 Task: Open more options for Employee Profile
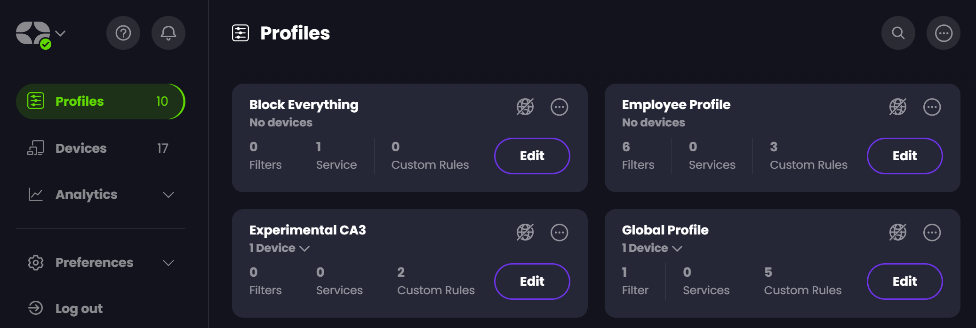pos(932,107)
